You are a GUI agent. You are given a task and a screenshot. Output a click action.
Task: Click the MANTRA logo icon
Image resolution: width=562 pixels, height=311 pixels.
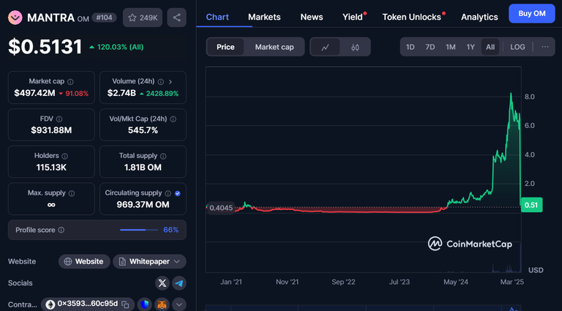coord(15,18)
